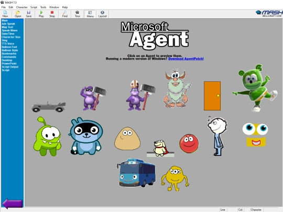
Task: Preview the Bonzi wearing pope hat
Action: pyautogui.click(x=140, y=95)
